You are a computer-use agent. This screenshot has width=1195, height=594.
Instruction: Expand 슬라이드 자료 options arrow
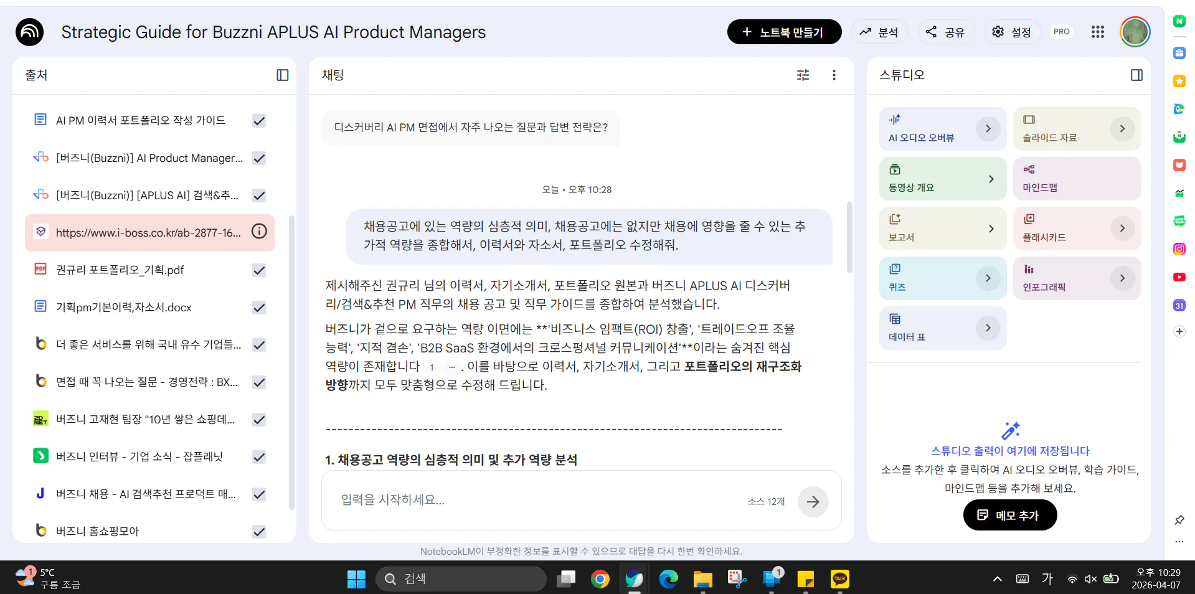point(1122,129)
